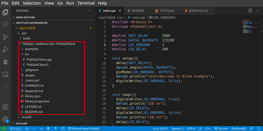The height and width of the screenshot is (131, 263).
Task: Open the Source Control view icon
Action: (5, 37)
